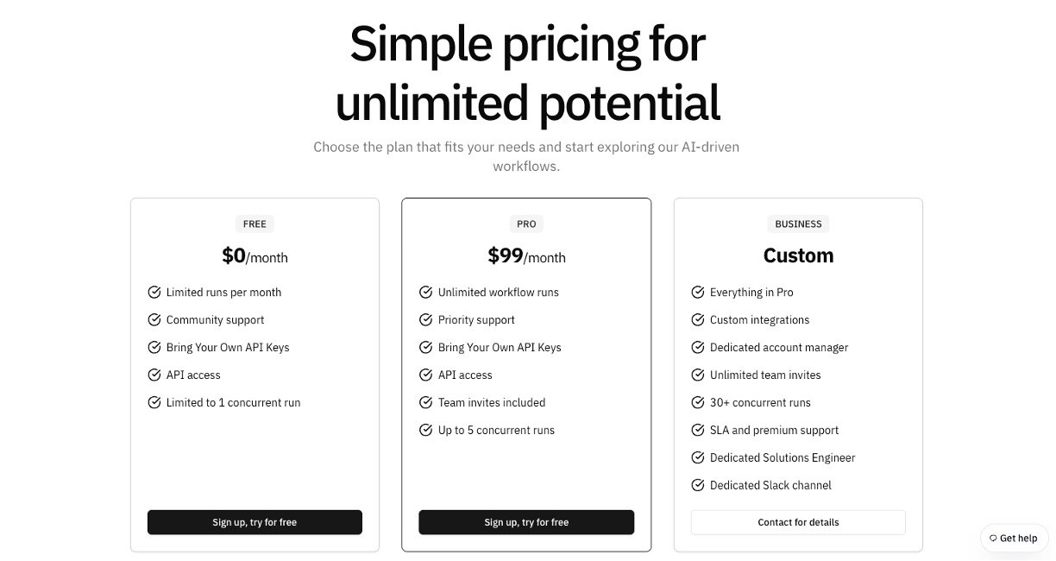Click the checkmark beside Dedicated Solutions Engineer
The height and width of the screenshot is (561, 1056).
pyautogui.click(x=698, y=458)
